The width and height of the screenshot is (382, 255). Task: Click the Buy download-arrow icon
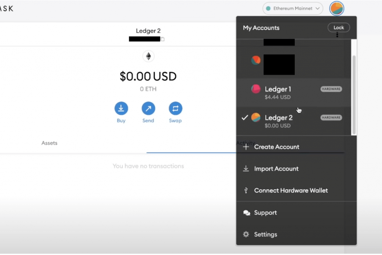[121, 108]
